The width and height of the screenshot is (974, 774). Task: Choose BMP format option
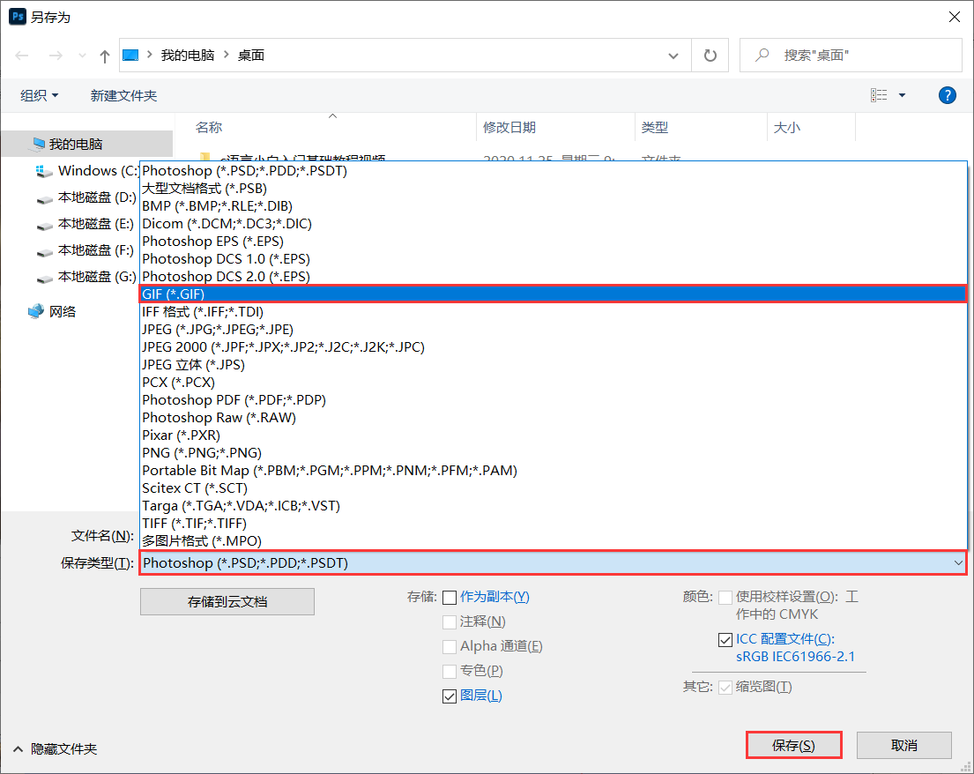coord(553,205)
